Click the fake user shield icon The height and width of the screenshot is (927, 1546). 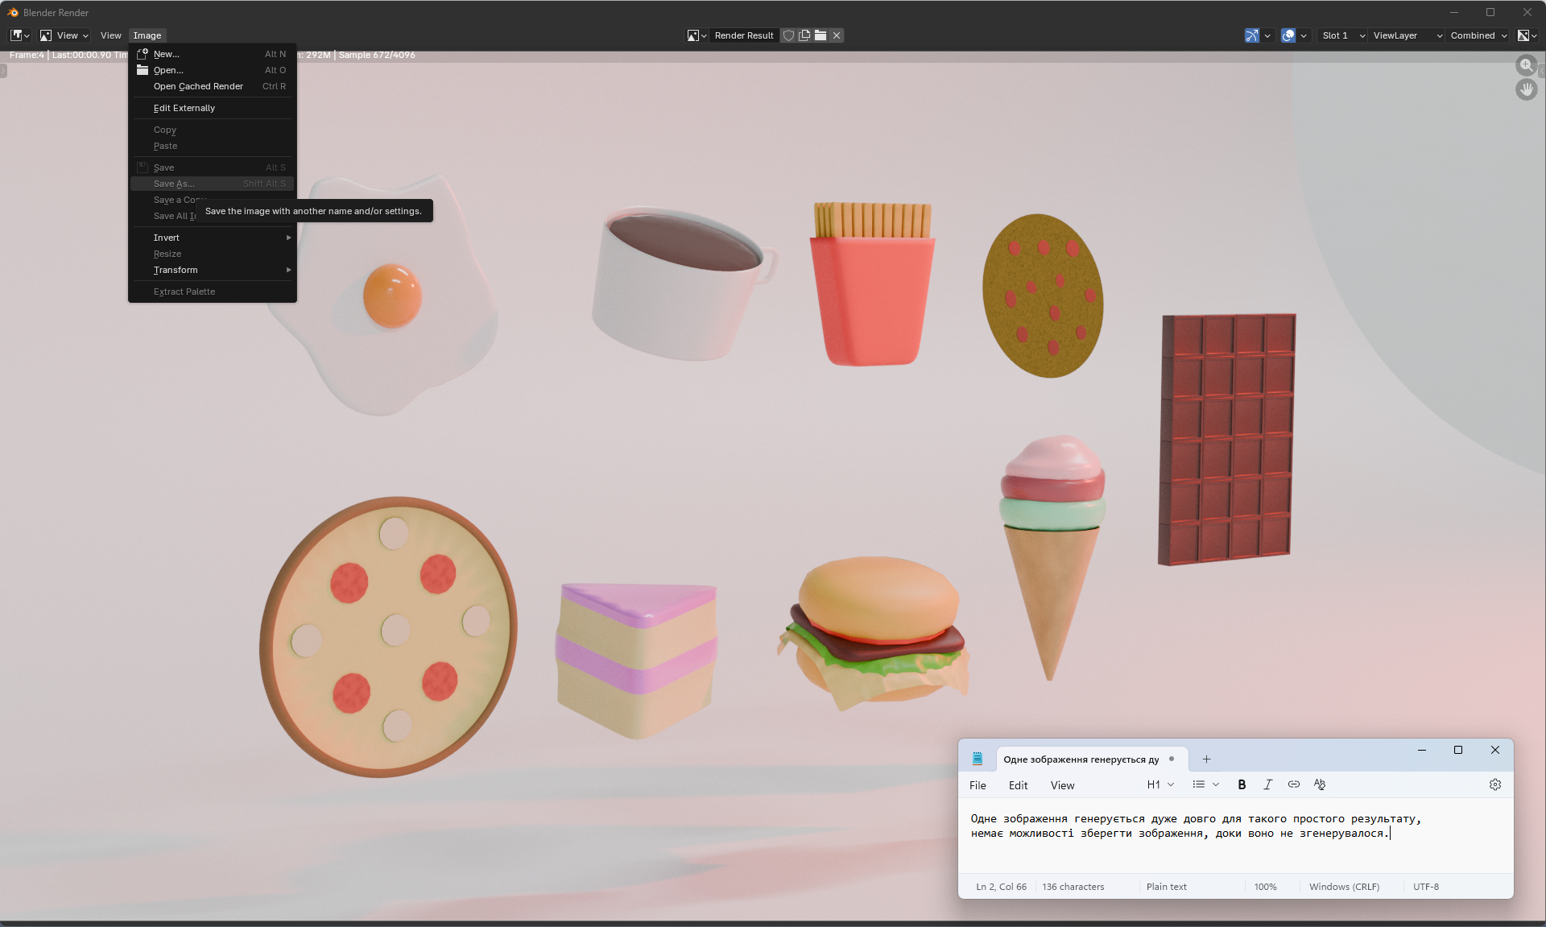pos(788,35)
